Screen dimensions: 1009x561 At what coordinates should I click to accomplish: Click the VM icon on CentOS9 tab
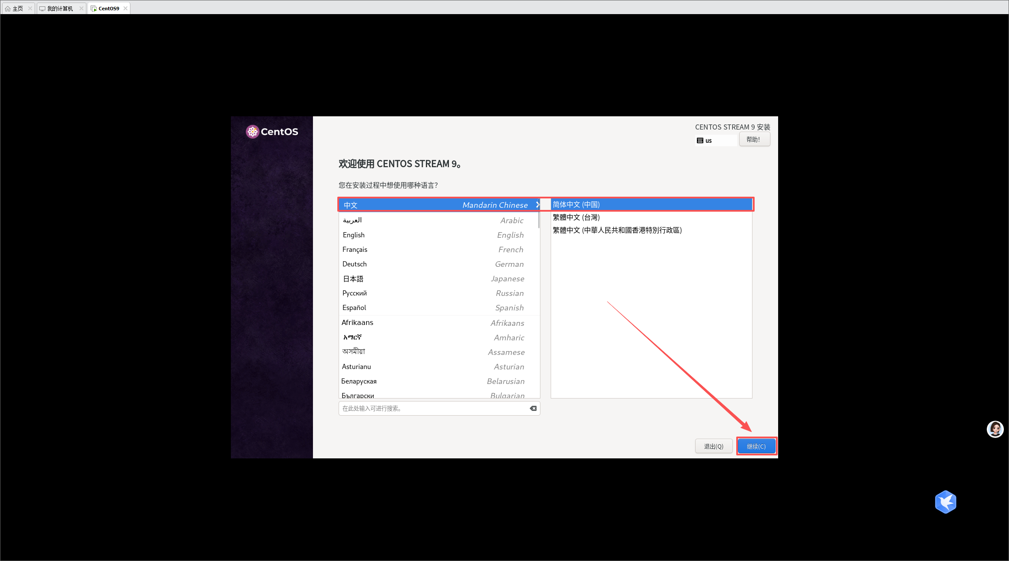pos(94,9)
